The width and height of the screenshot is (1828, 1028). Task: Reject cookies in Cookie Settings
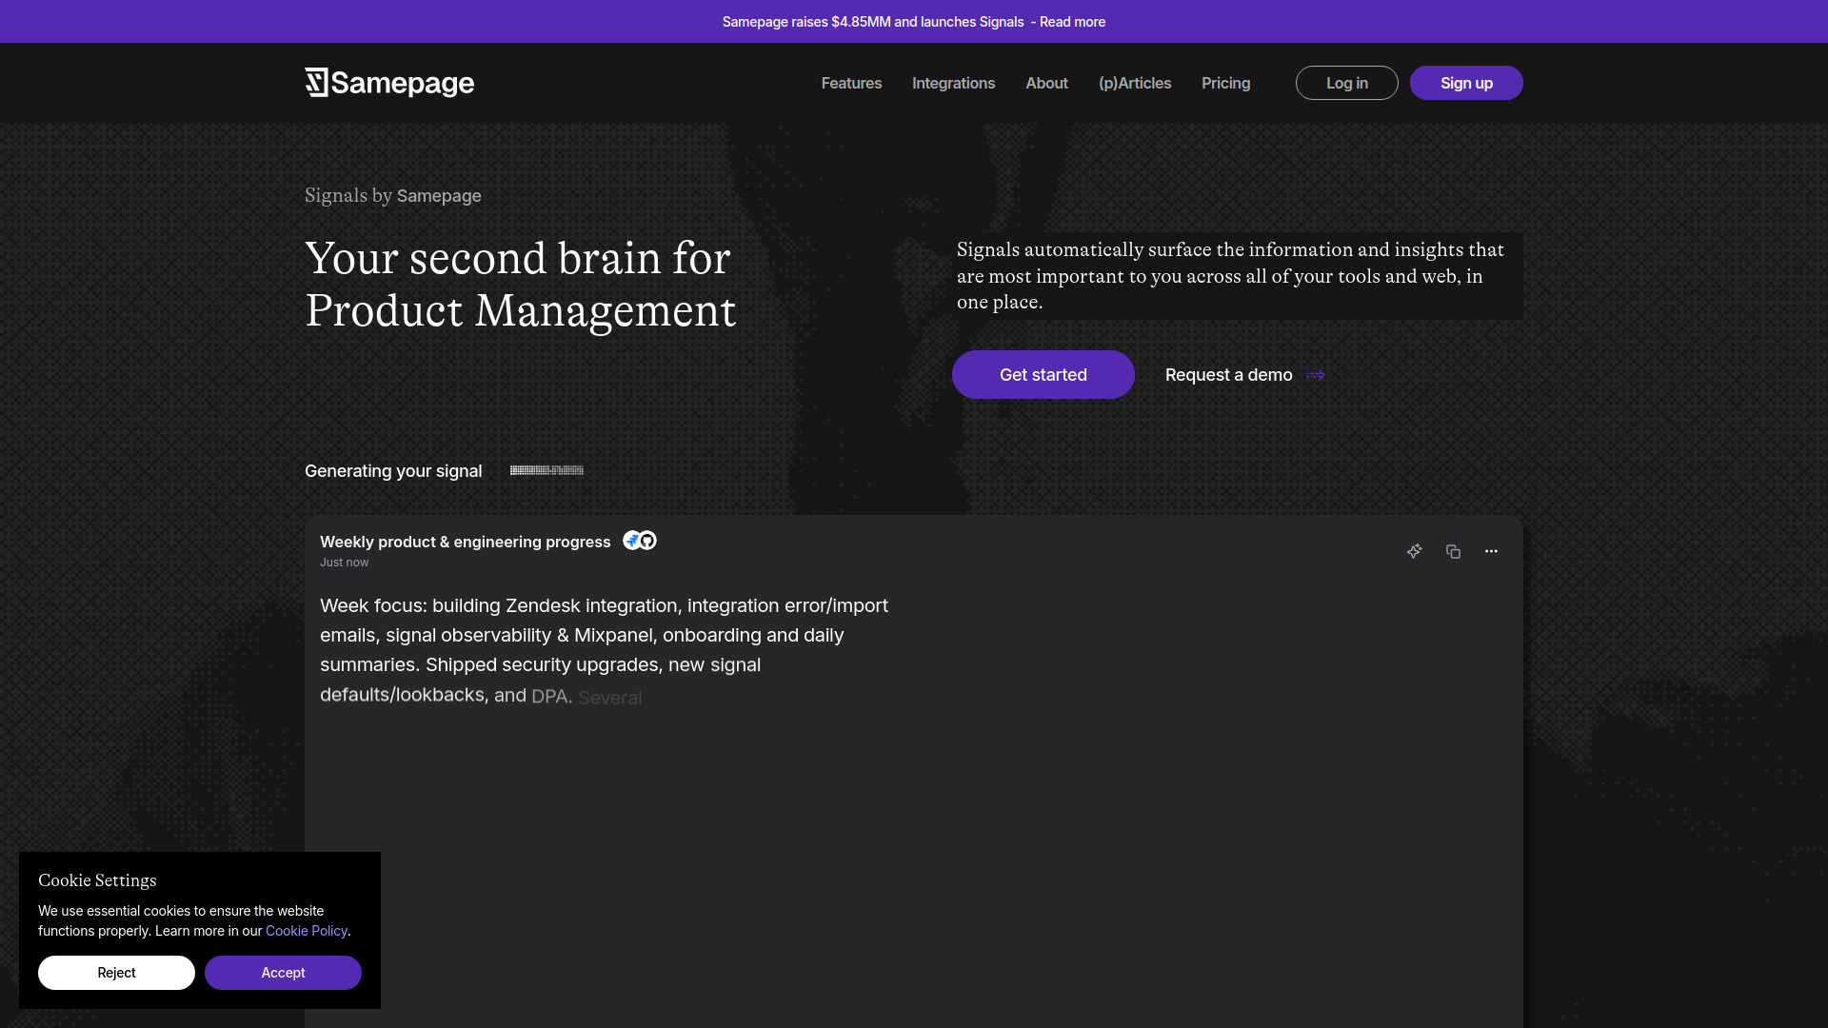coord(116,973)
